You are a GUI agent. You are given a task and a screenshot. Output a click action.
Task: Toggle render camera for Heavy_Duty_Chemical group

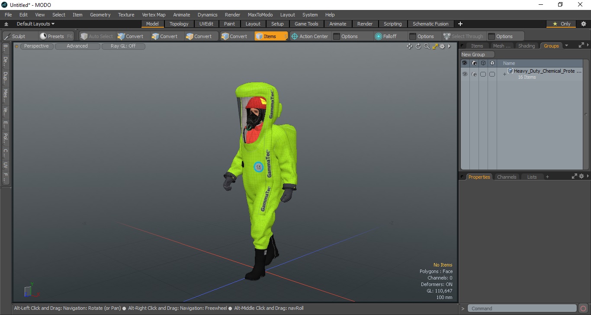coord(474,74)
